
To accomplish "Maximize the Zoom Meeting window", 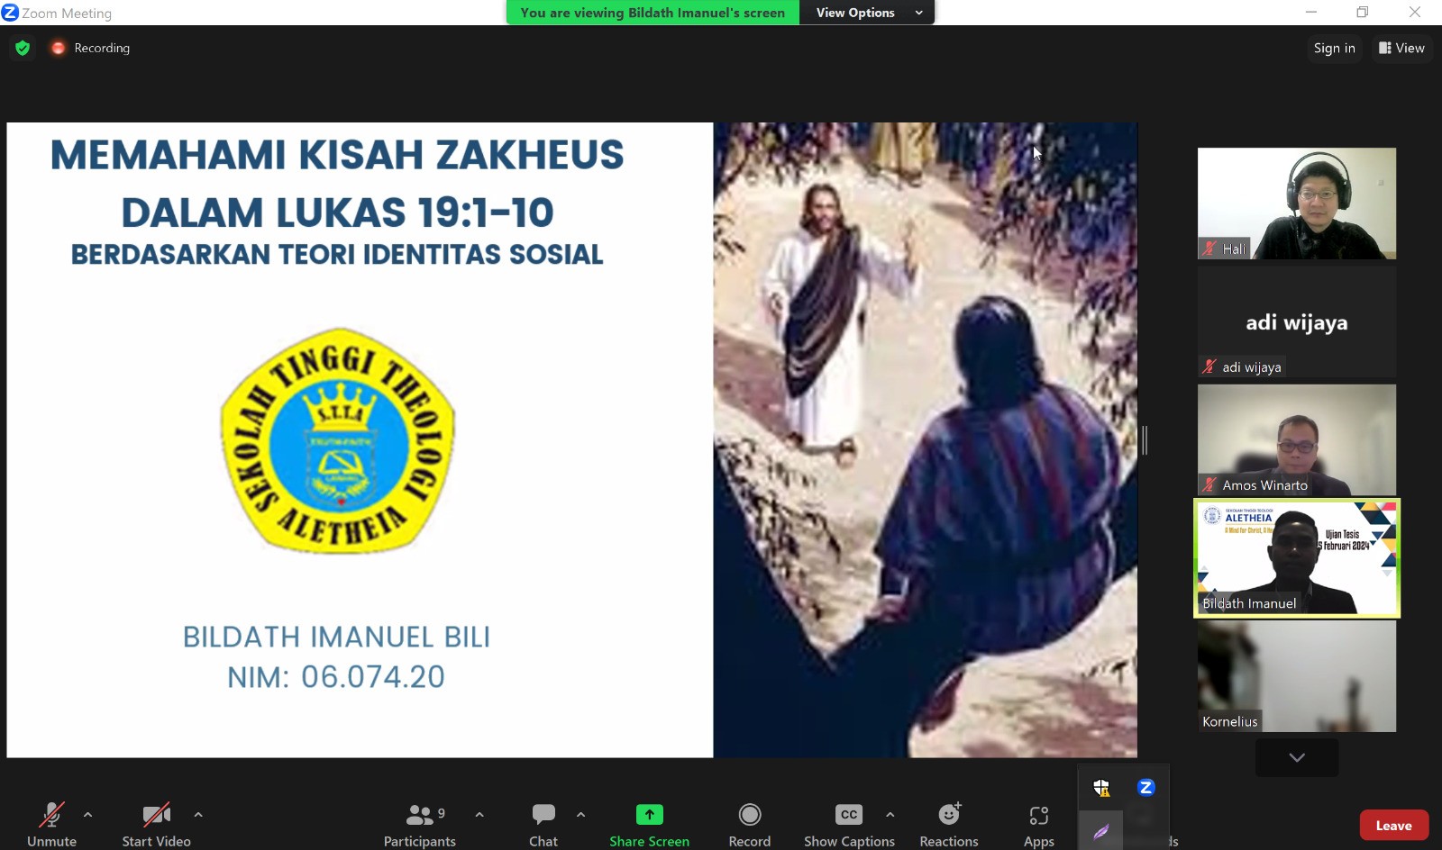I will [1363, 12].
